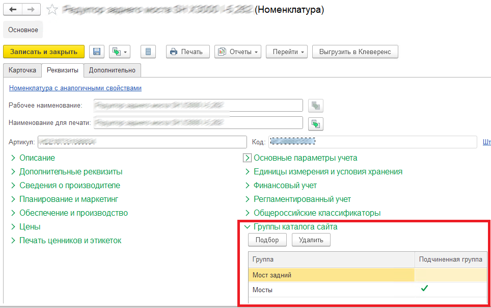Click the Рабочее наименование field
Screen dimensions: 491x308
tap(198, 106)
